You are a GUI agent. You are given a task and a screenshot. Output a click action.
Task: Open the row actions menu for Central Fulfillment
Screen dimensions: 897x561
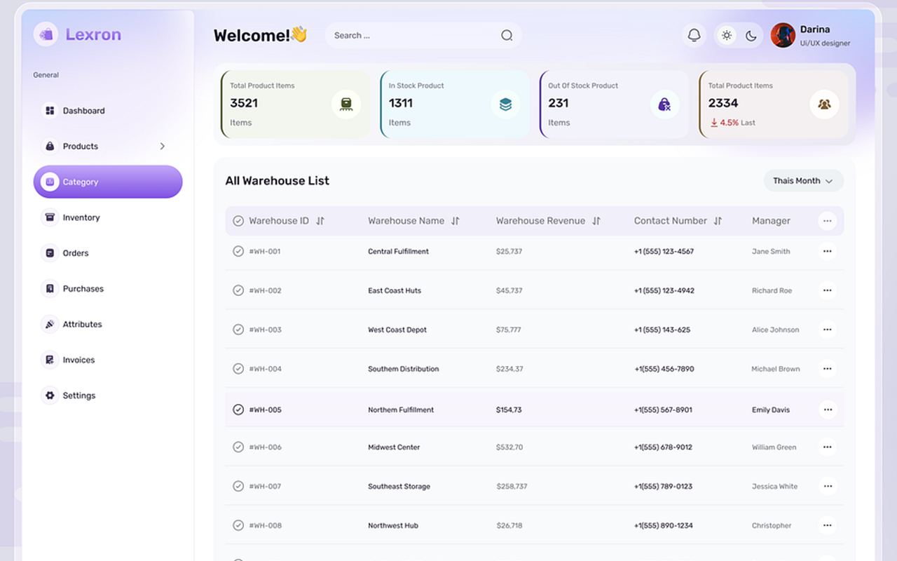click(x=827, y=251)
